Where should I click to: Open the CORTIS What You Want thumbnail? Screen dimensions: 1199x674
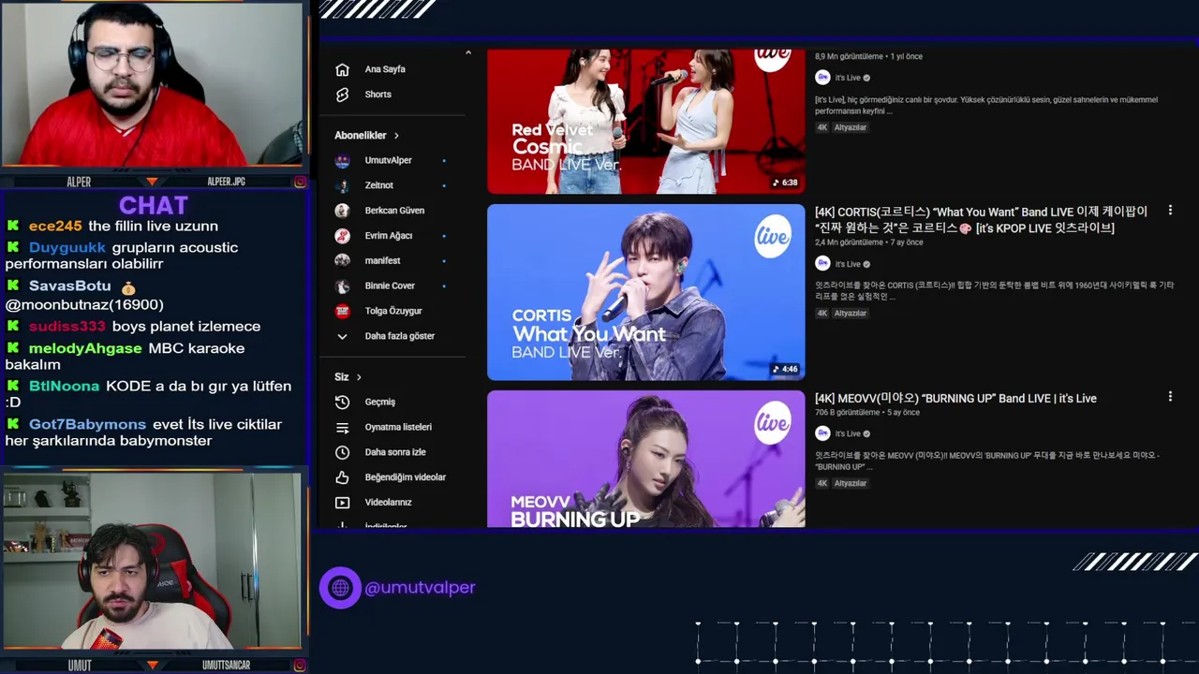[x=645, y=292]
